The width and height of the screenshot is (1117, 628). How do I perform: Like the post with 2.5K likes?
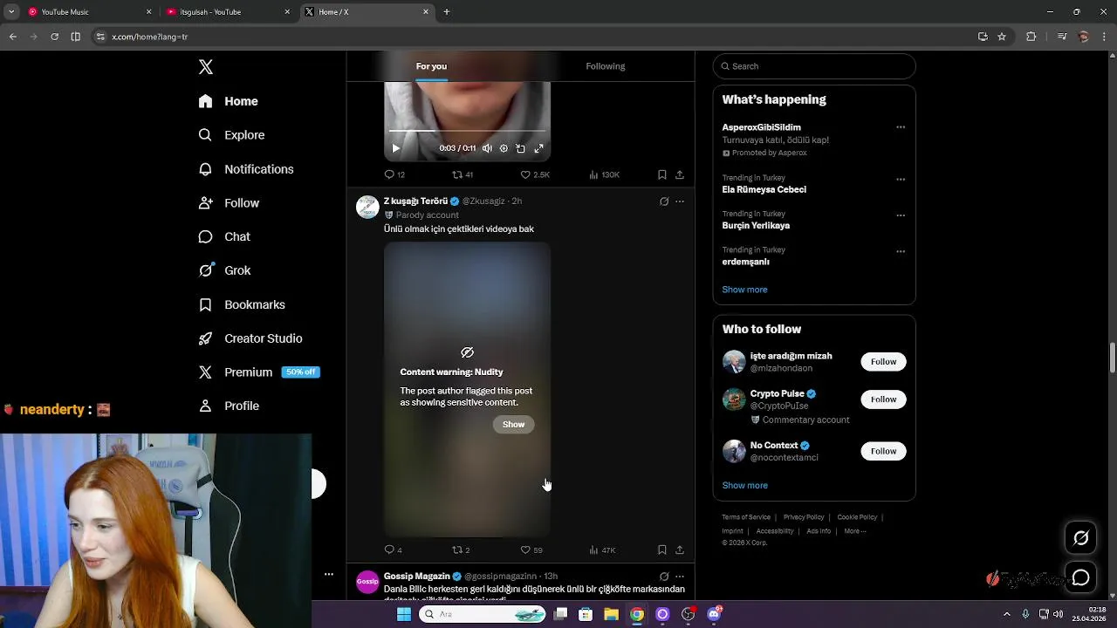535,174
